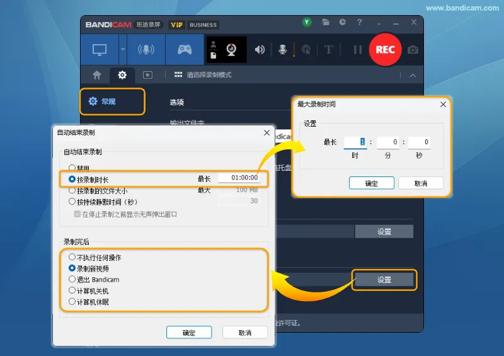Screen dimensions: 504x356
Task: Click upper 设置 button in main window
Action: (x=384, y=231)
